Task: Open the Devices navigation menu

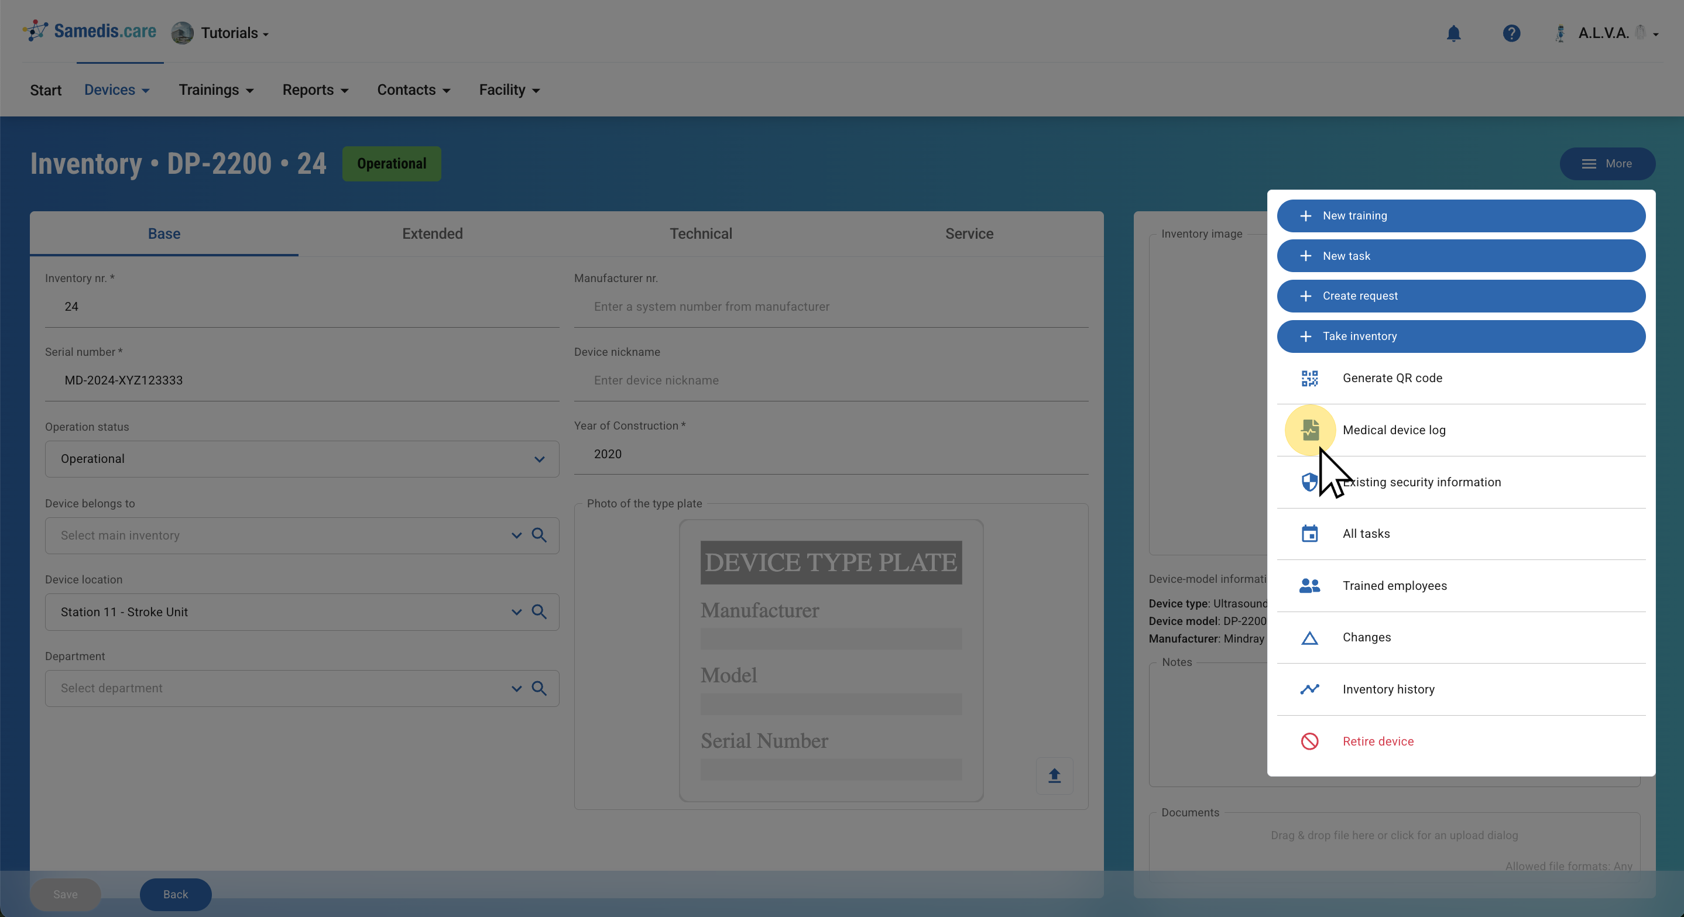Action: pos(117,90)
